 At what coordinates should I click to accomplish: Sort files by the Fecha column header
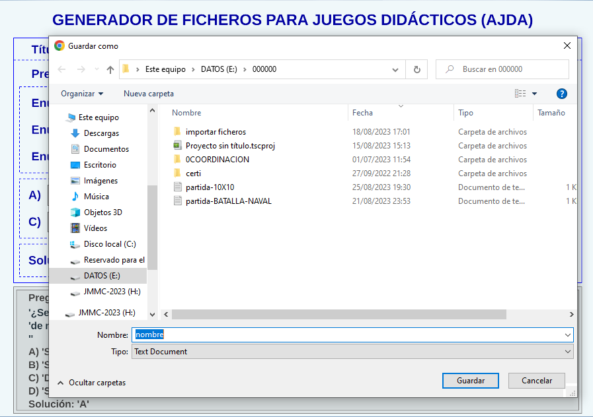pos(362,113)
